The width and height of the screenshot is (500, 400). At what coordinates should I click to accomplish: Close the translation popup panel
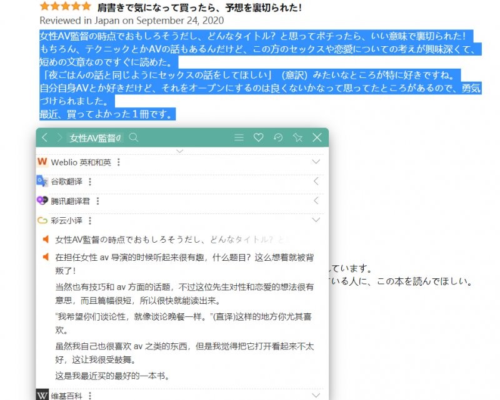point(317,138)
